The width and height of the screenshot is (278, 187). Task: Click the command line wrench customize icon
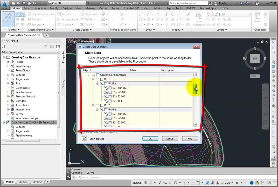[68, 177]
